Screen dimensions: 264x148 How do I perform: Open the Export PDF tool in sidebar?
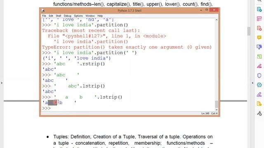point(259,9)
